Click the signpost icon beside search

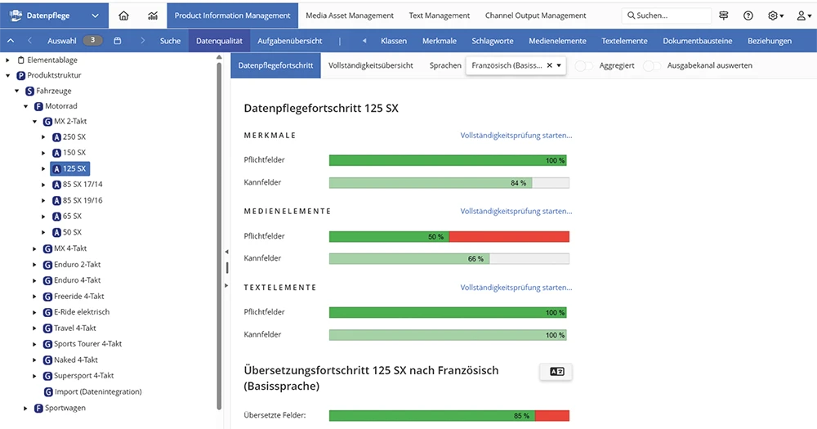click(x=723, y=16)
